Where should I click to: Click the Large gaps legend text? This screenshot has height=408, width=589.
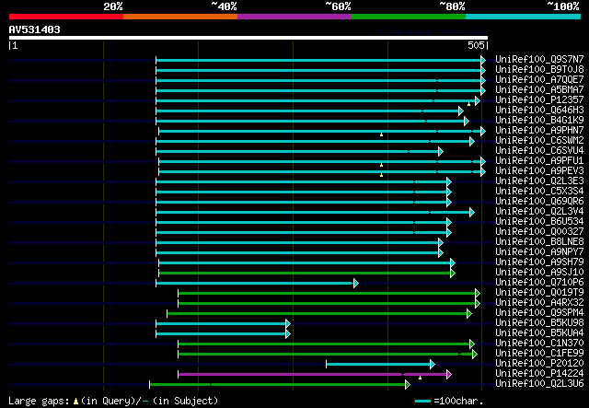[x=113, y=401]
